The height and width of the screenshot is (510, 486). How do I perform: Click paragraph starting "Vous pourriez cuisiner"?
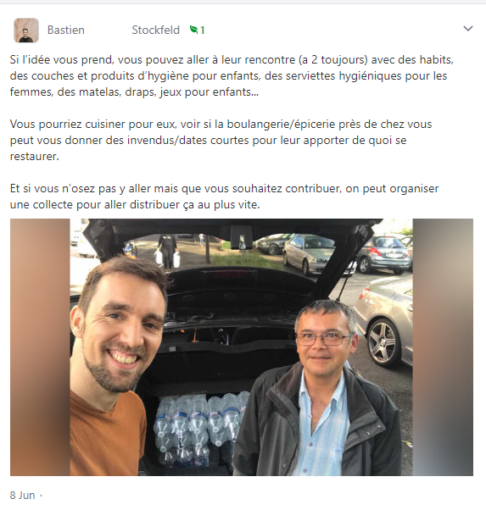[x=221, y=140]
